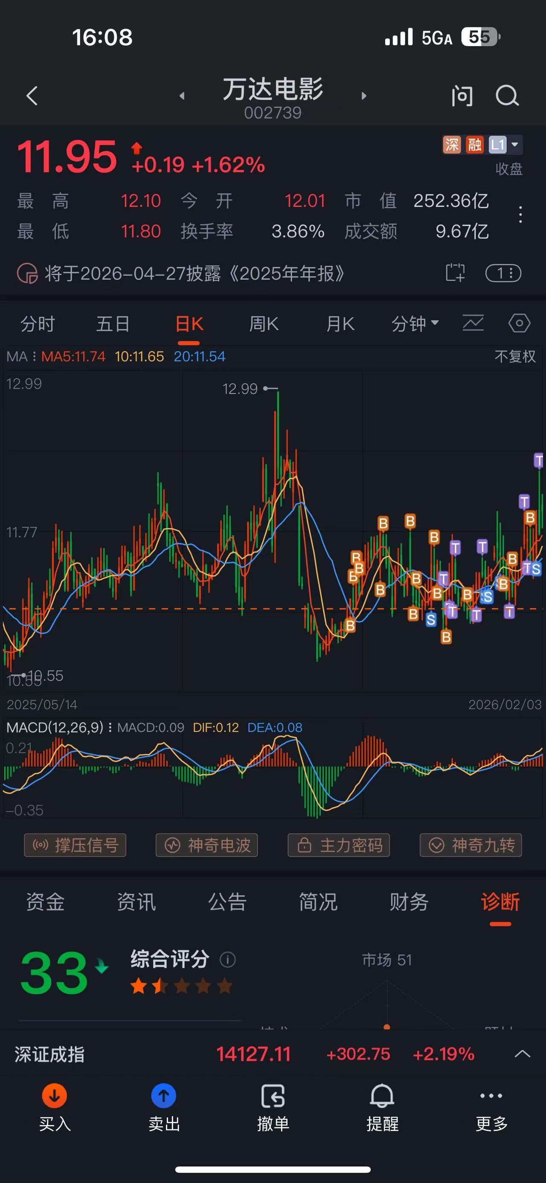Expand the L1 quote level dropdown
Screen dimensions: 546x1183
(x=505, y=145)
